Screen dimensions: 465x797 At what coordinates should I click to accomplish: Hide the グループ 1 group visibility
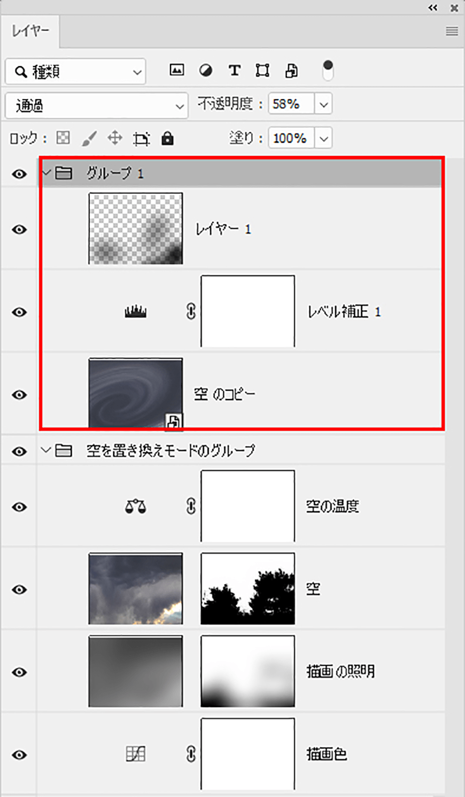tap(20, 174)
